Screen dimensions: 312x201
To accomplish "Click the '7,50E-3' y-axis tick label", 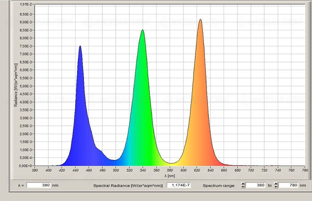I will point(27,46).
